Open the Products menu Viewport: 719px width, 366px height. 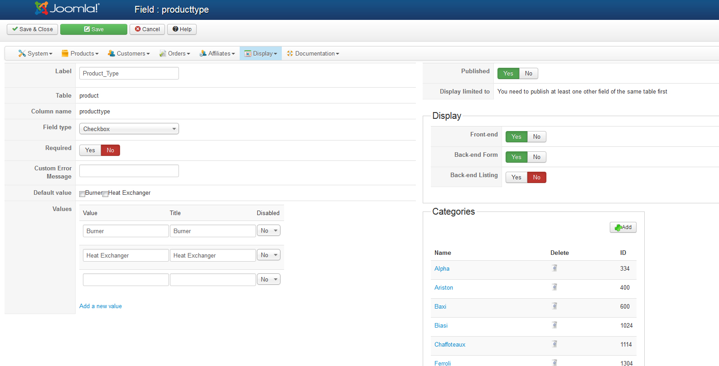click(80, 53)
